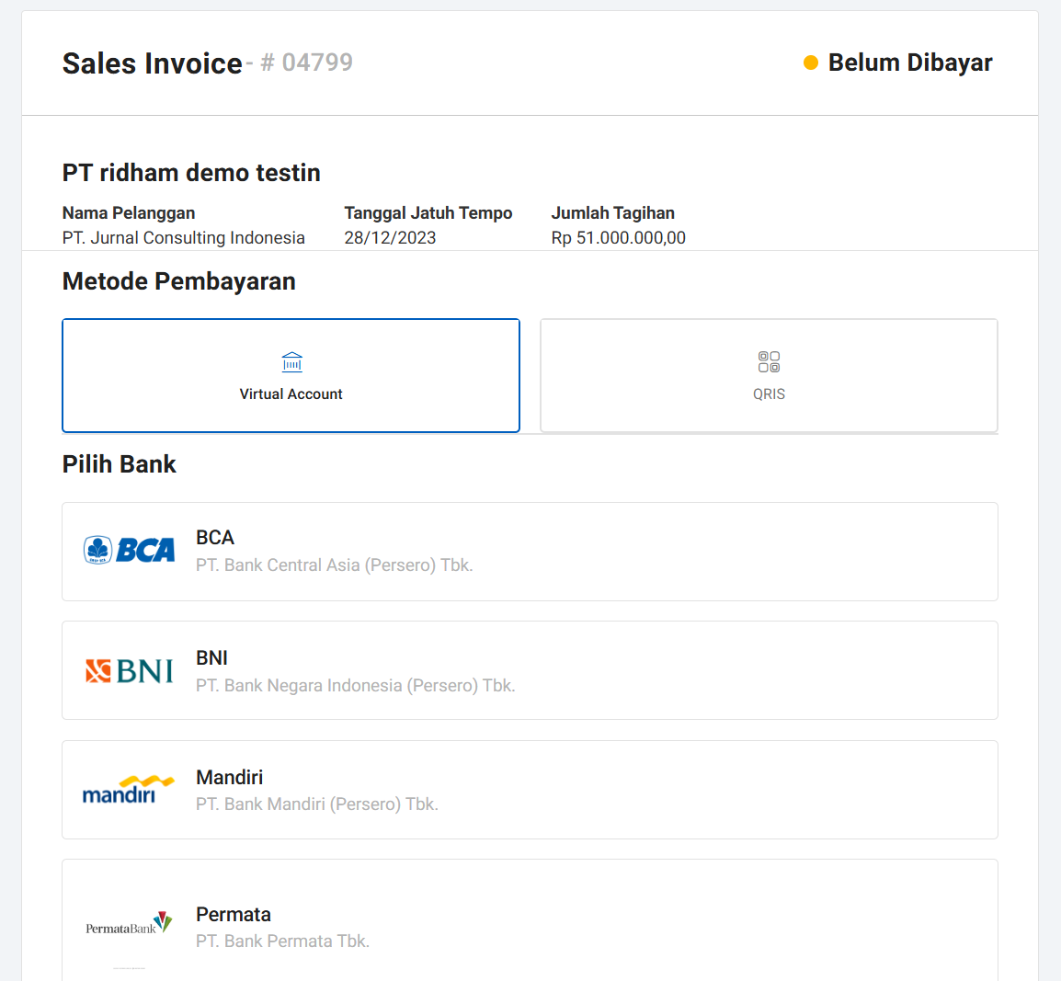
Task: Click the BNI bank logo
Action: (129, 671)
